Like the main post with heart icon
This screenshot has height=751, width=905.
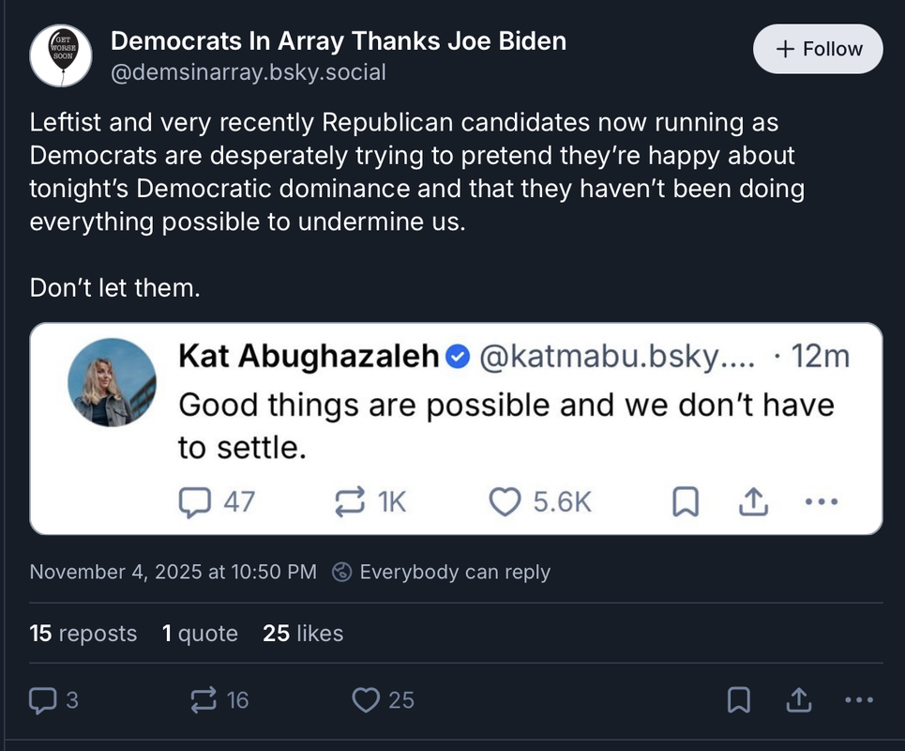point(366,699)
